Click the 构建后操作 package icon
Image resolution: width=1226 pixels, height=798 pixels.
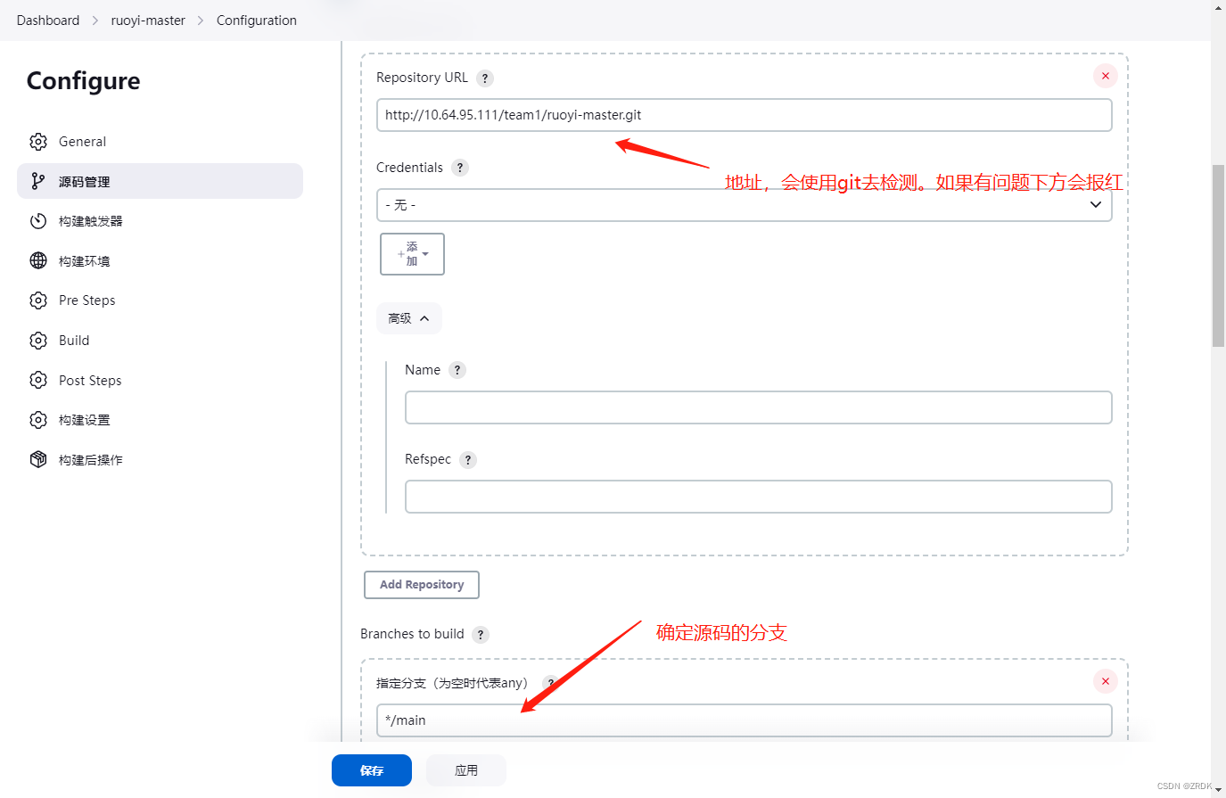(38, 459)
